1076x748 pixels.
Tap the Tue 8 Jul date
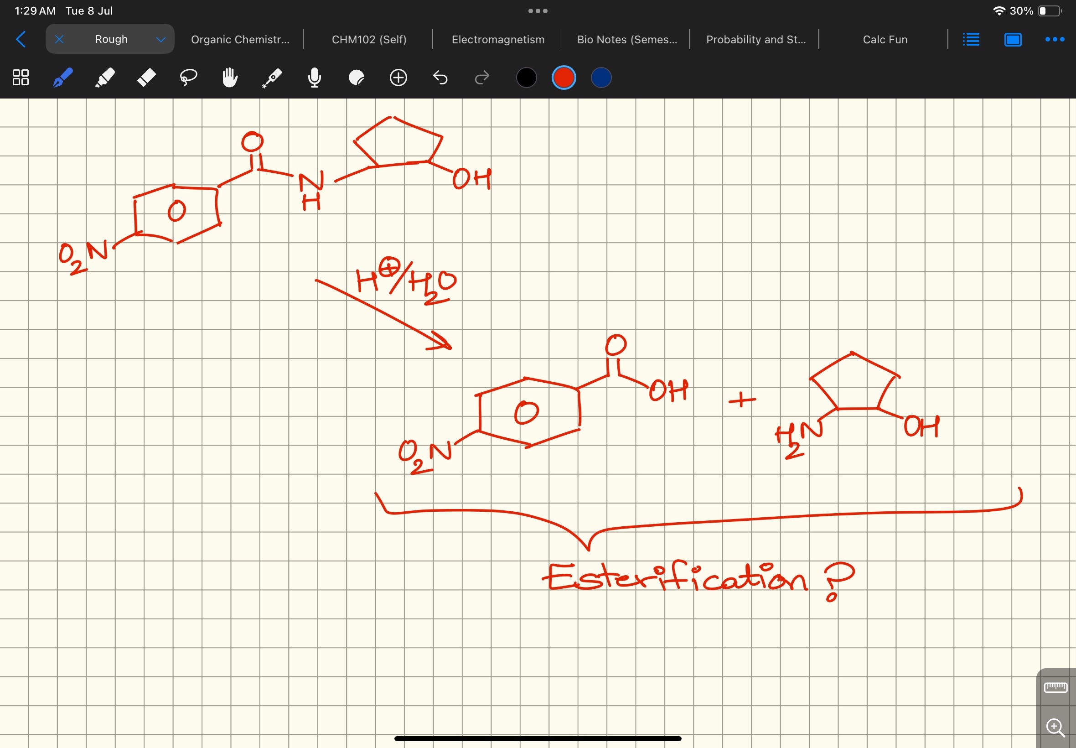89,11
